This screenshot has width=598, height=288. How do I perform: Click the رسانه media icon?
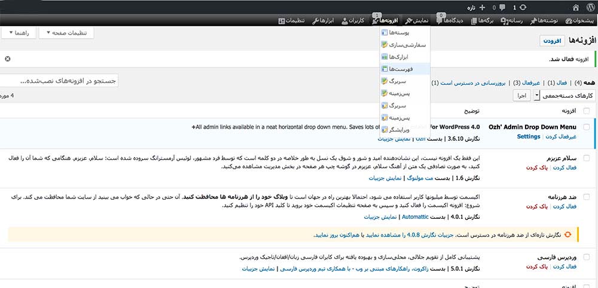coord(505,20)
